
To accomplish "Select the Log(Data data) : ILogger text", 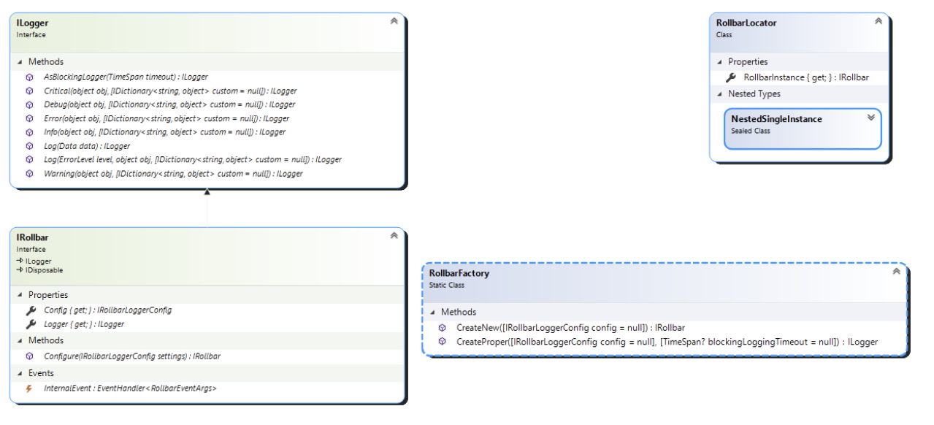I will point(87,146).
